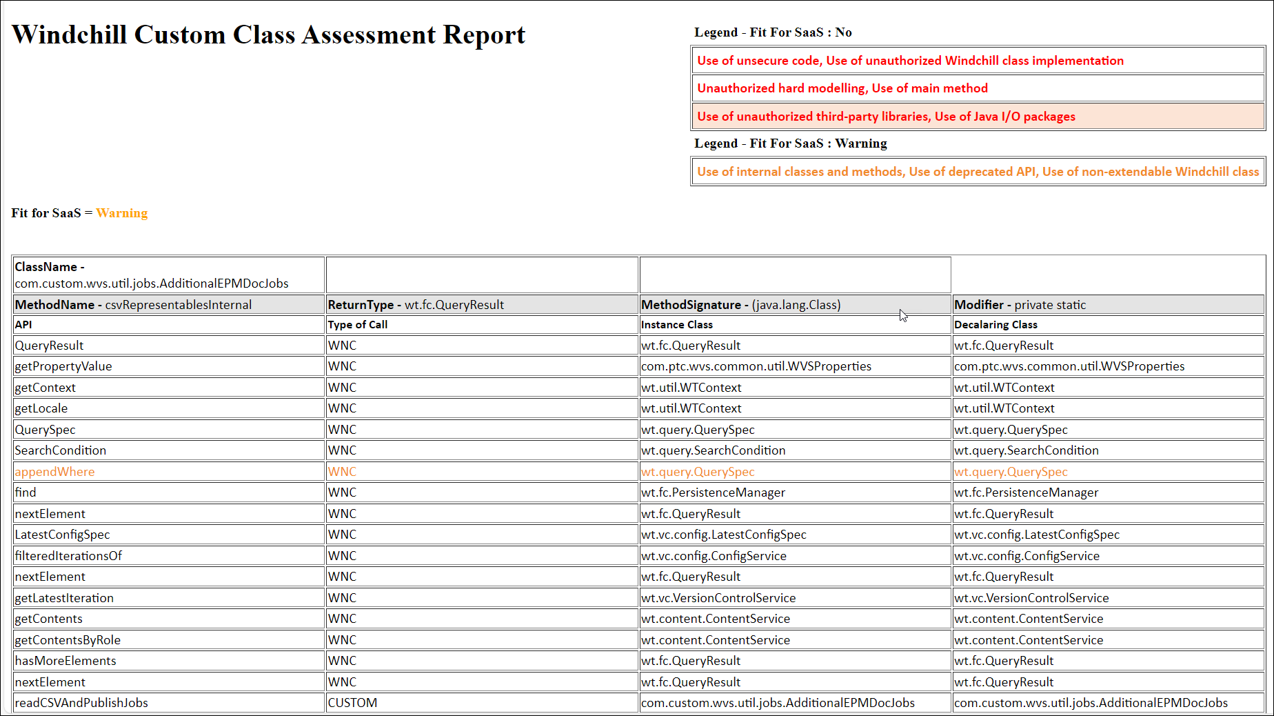Click the 'hasMoreElements' API cell

point(169,661)
